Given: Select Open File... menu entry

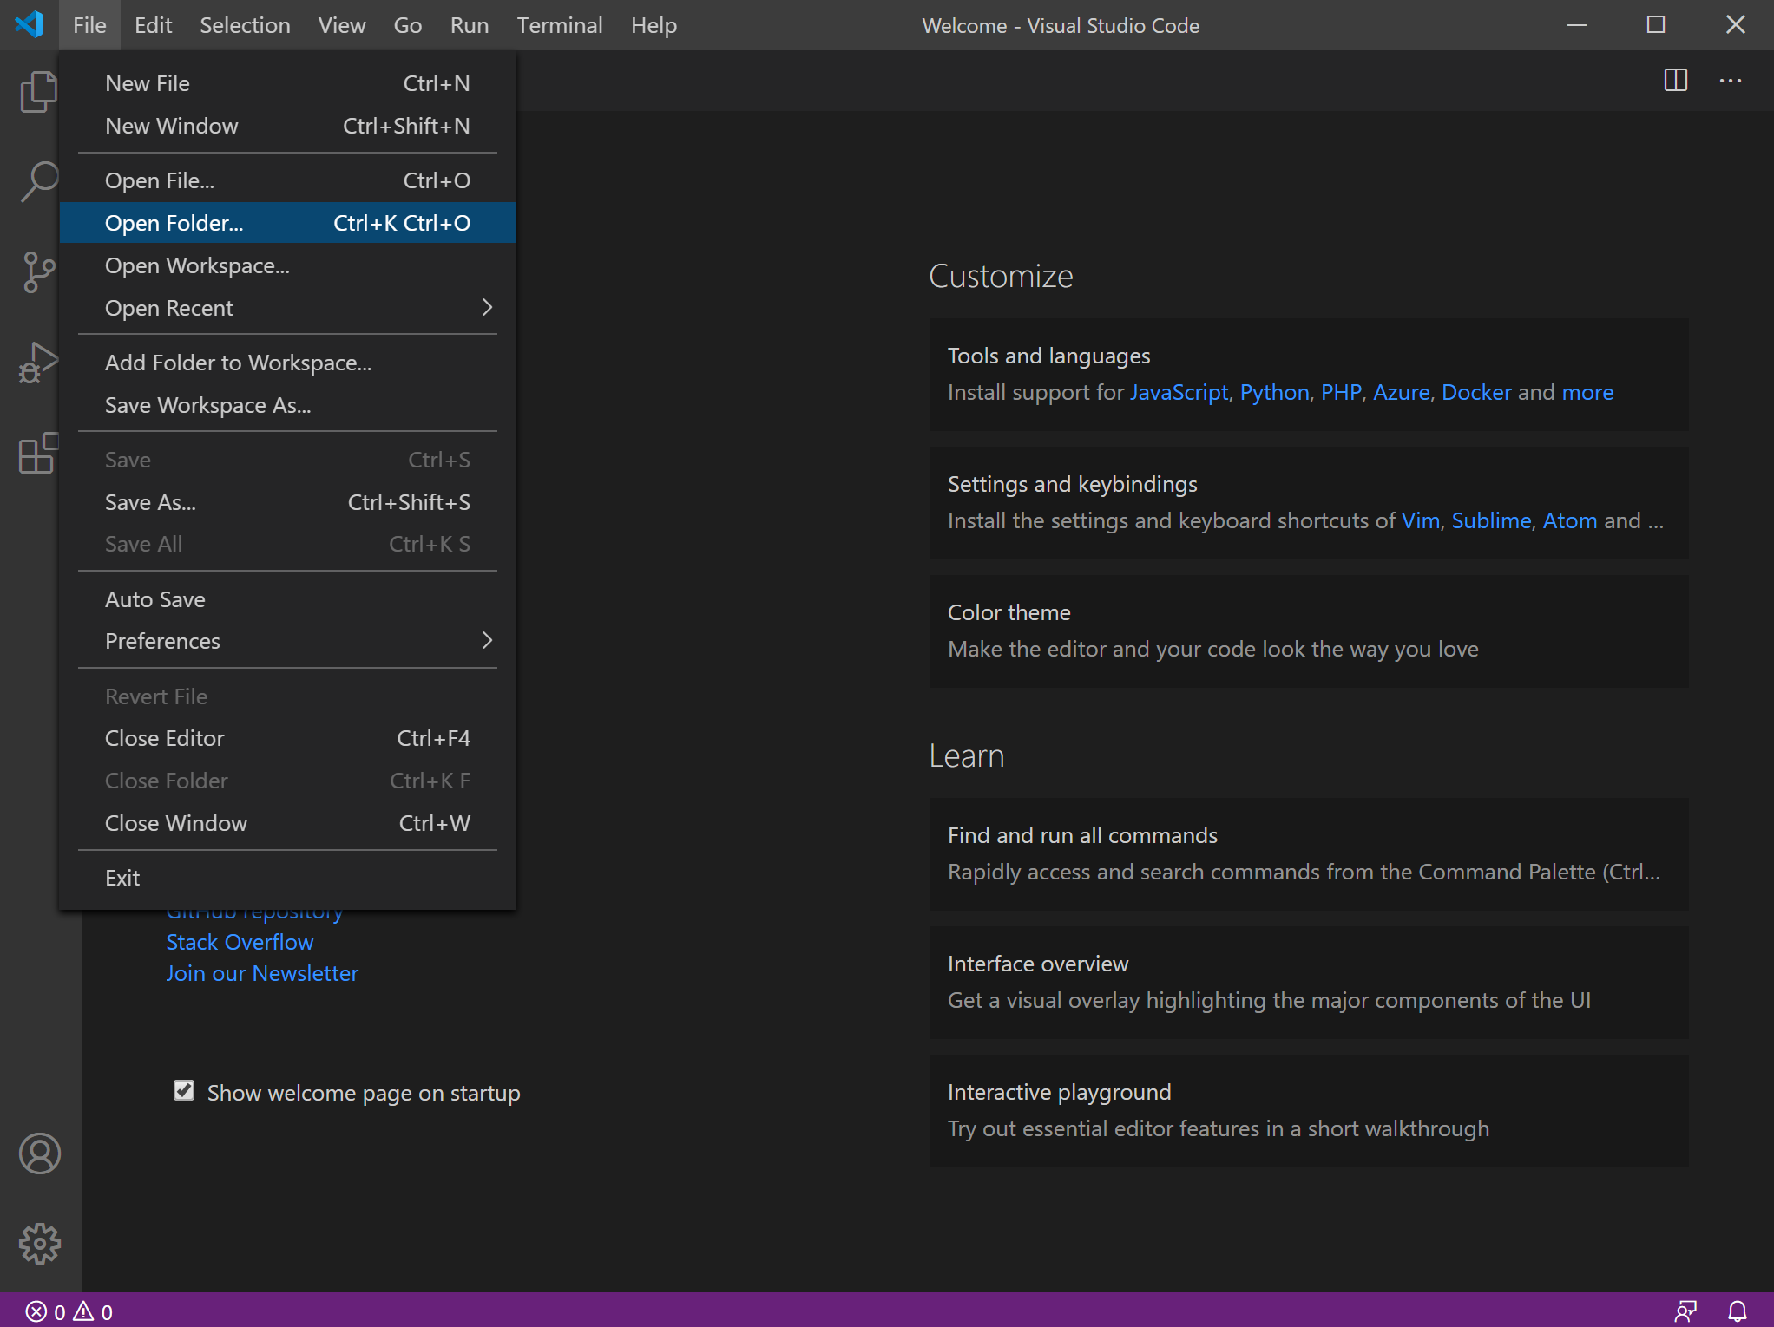Looking at the screenshot, I should coord(287,180).
